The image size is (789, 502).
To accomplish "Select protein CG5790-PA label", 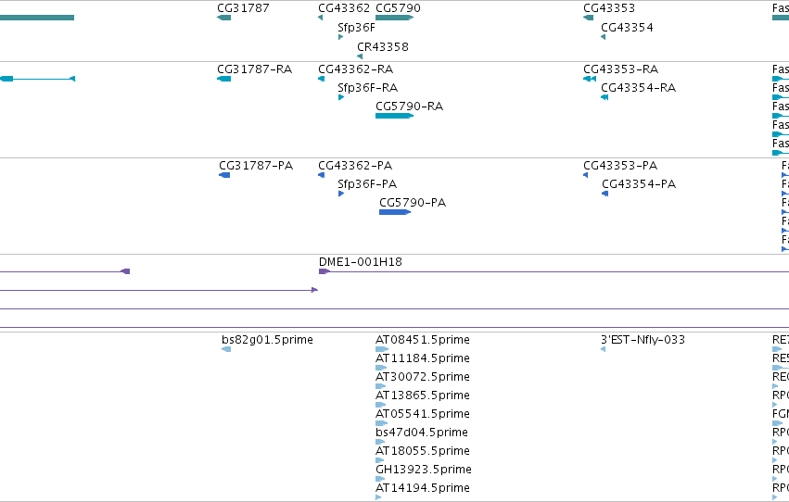I will coord(413,203).
